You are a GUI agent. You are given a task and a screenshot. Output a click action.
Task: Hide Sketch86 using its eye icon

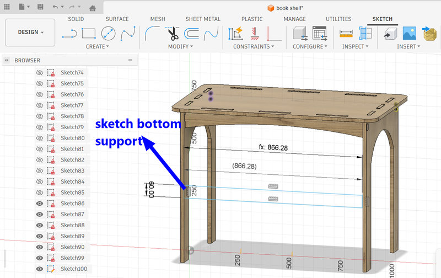40,204
